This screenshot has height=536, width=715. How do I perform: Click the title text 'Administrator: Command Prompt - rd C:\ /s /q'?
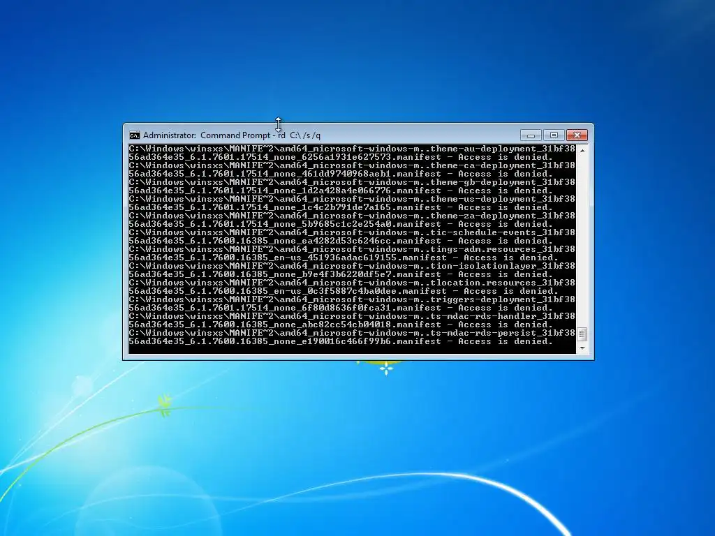point(232,135)
